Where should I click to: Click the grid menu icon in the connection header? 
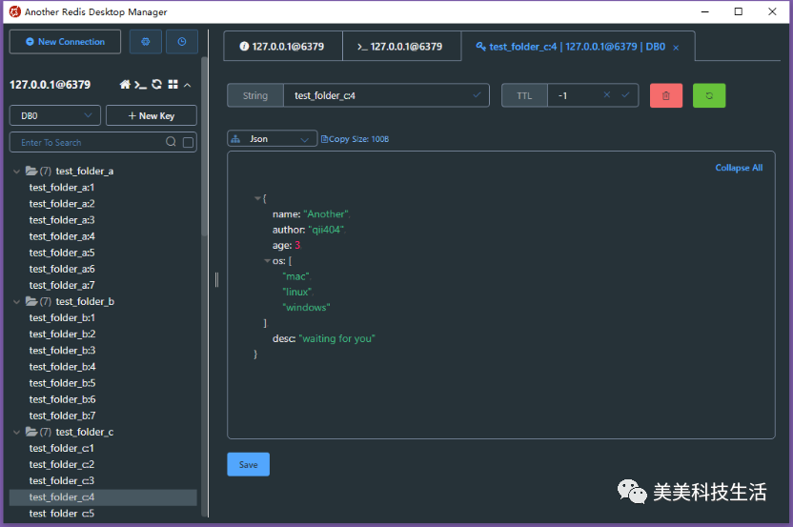click(x=173, y=85)
